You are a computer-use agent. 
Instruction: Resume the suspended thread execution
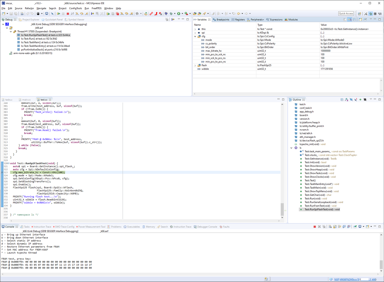pos(108,13)
